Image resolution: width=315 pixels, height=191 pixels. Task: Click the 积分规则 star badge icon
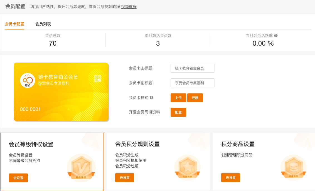[188, 167]
